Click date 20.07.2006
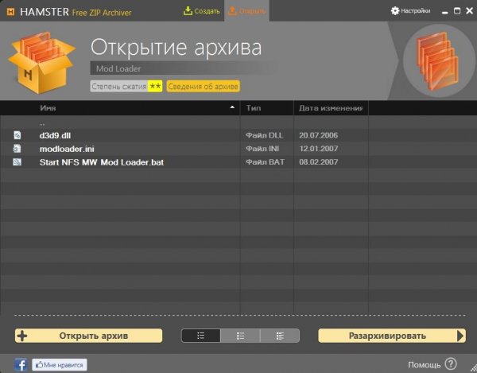The image size is (477, 373). pyautogui.click(x=318, y=135)
